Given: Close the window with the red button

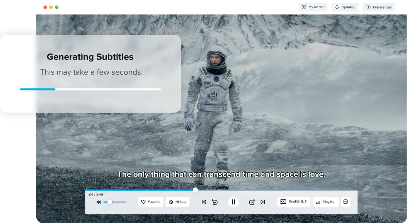Looking at the screenshot, I should click(x=45, y=7).
